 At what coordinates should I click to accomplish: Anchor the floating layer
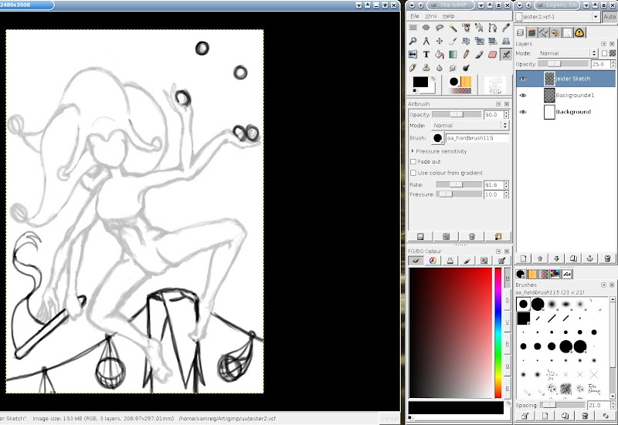(x=590, y=258)
